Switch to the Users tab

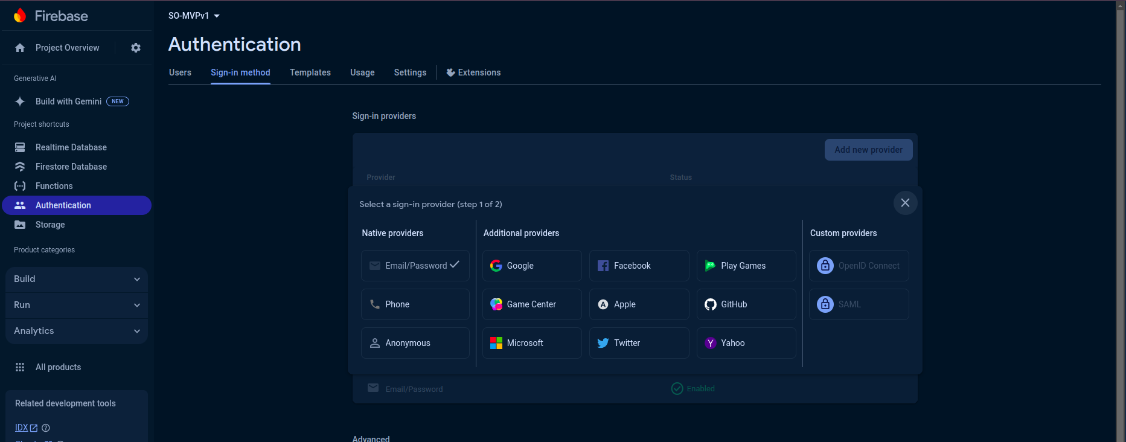(180, 72)
